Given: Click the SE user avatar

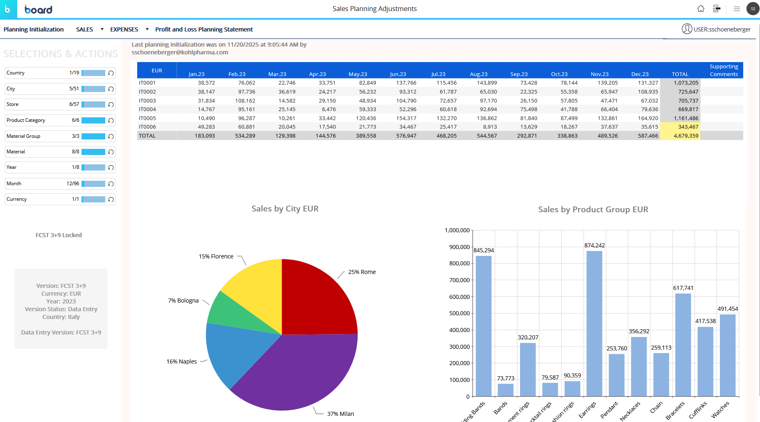Looking at the screenshot, I should (753, 9).
